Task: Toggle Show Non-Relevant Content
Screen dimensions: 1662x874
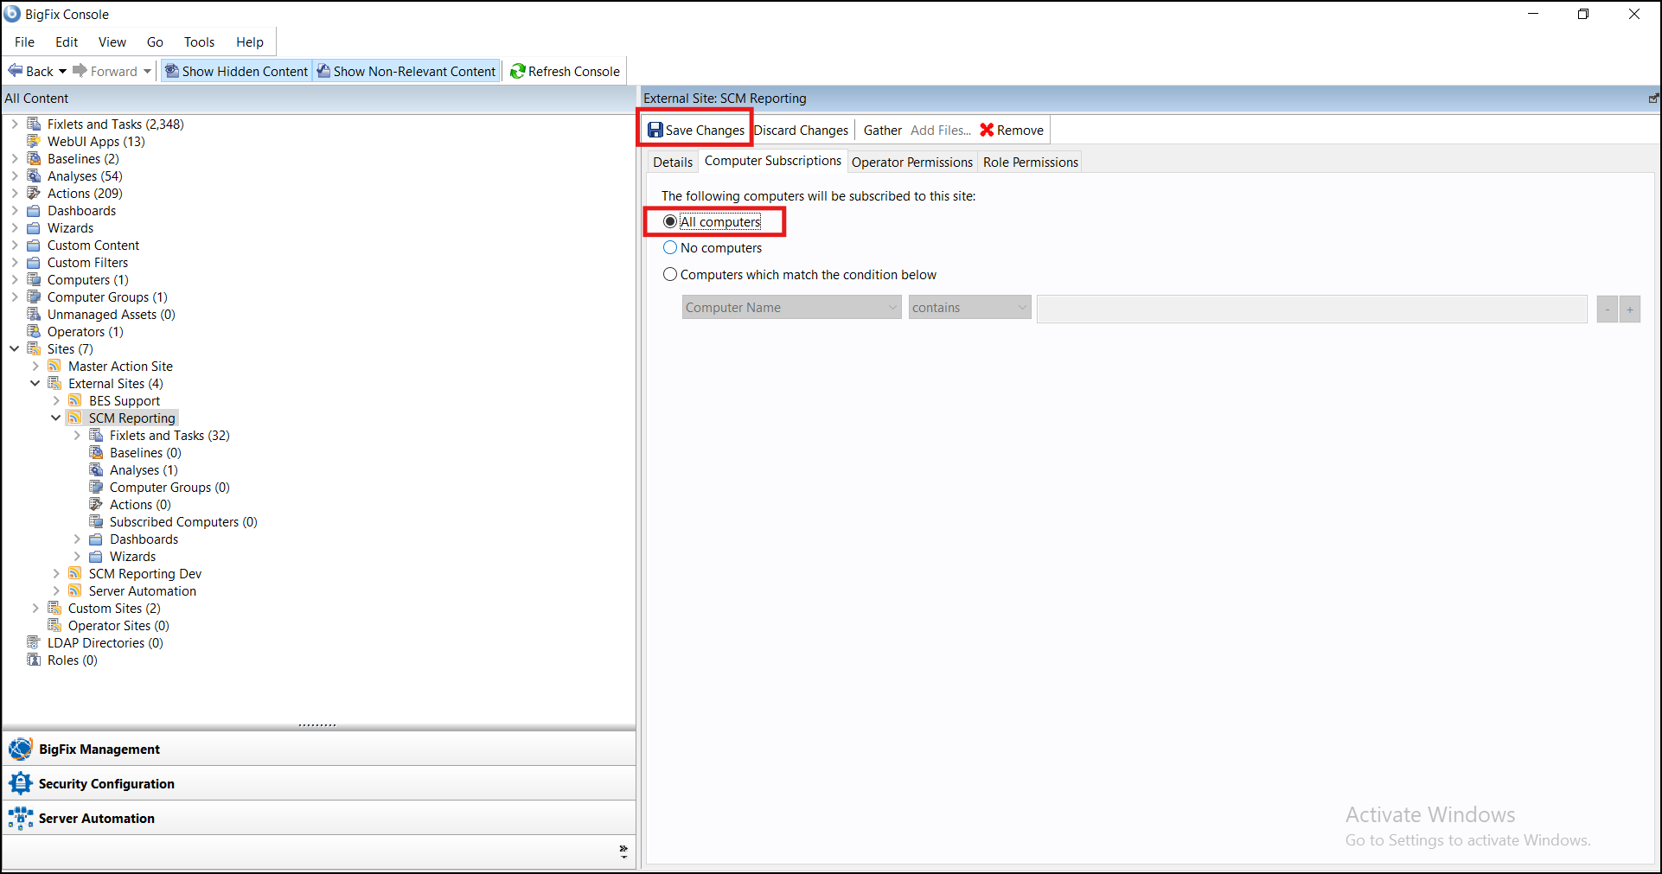Action: coord(406,71)
